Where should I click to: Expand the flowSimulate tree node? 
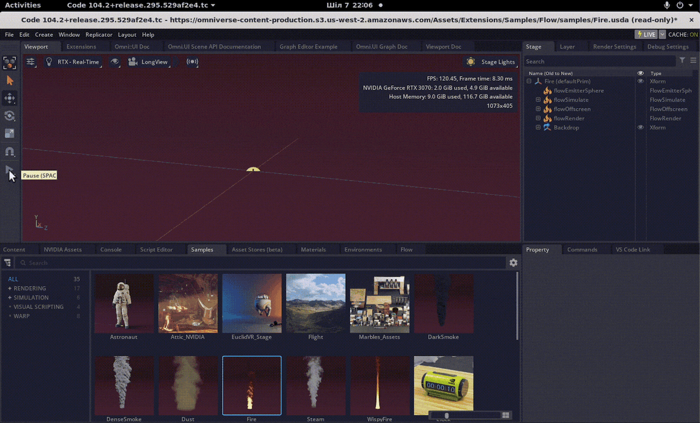538,100
